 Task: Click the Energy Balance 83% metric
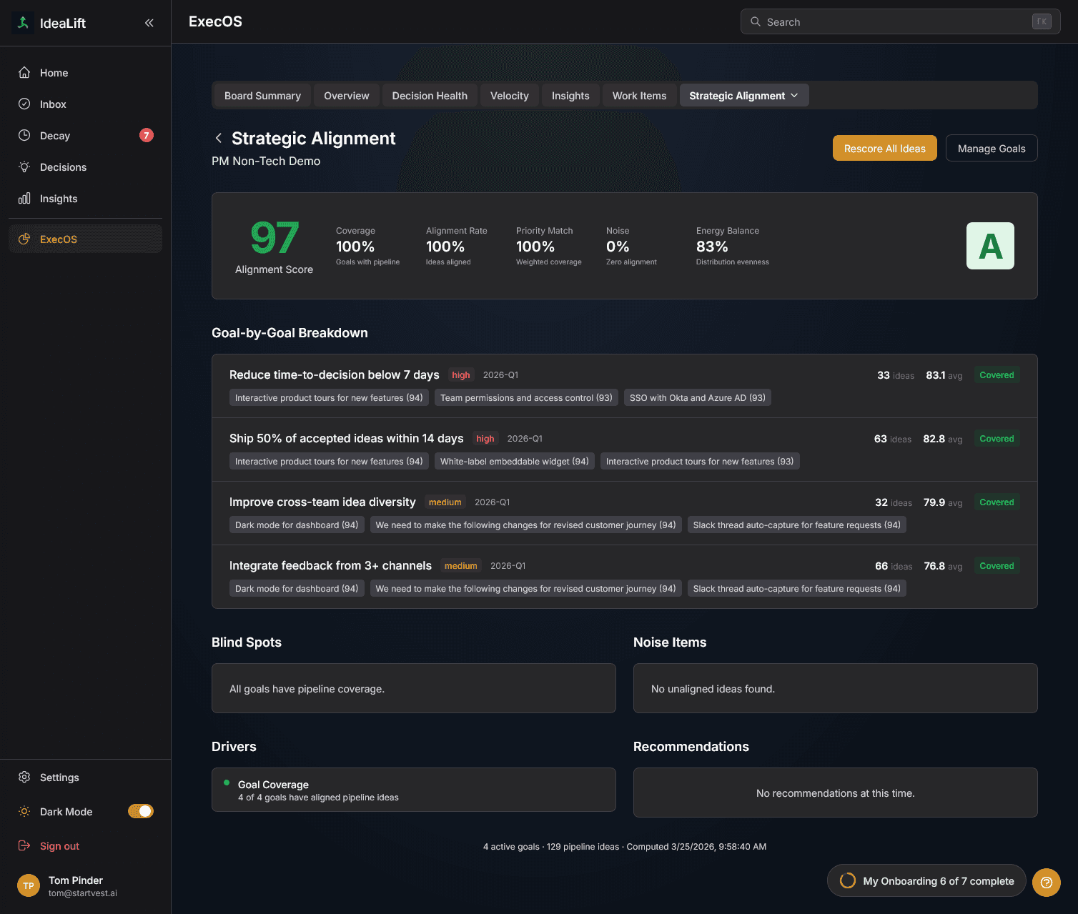[x=733, y=247]
